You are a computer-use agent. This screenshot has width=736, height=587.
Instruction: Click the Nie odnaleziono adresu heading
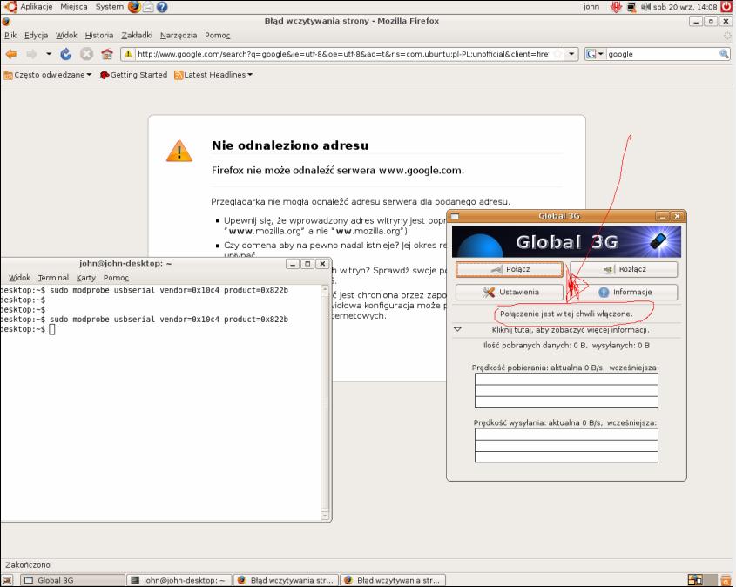(290, 145)
